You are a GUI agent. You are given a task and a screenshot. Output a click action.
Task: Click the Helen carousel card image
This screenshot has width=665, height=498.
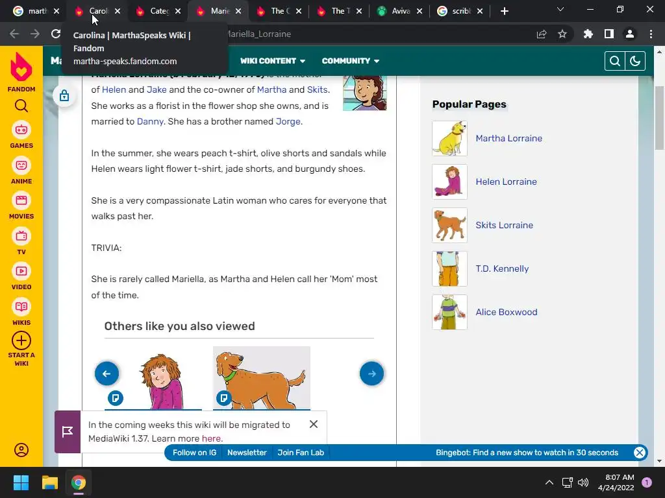[x=153, y=378]
